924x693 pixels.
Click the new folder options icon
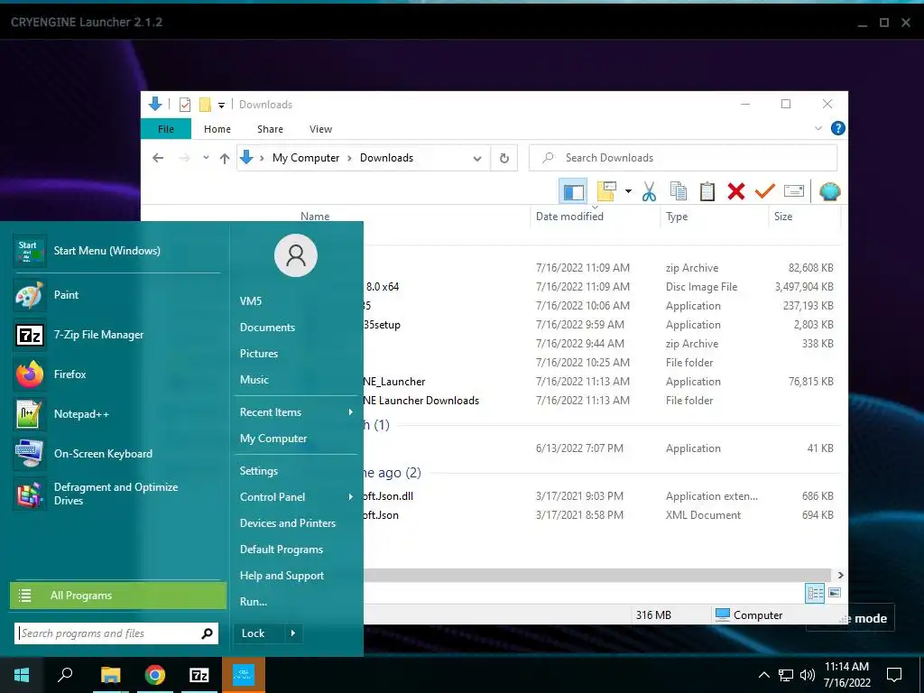[606, 191]
